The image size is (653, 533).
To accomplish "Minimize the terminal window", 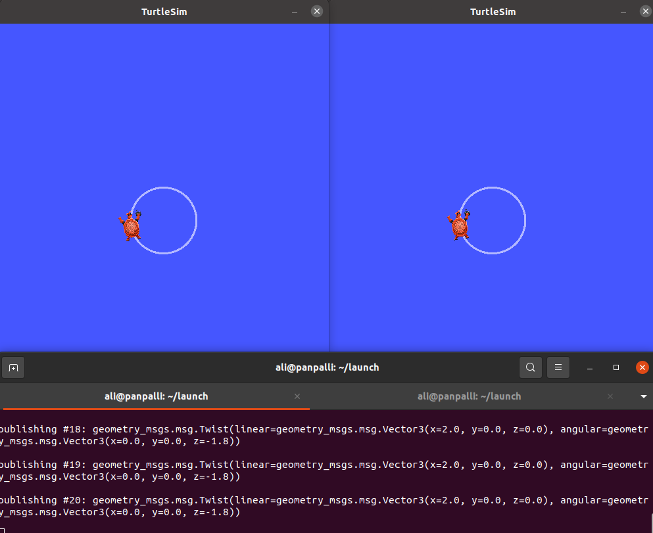I will [589, 367].
